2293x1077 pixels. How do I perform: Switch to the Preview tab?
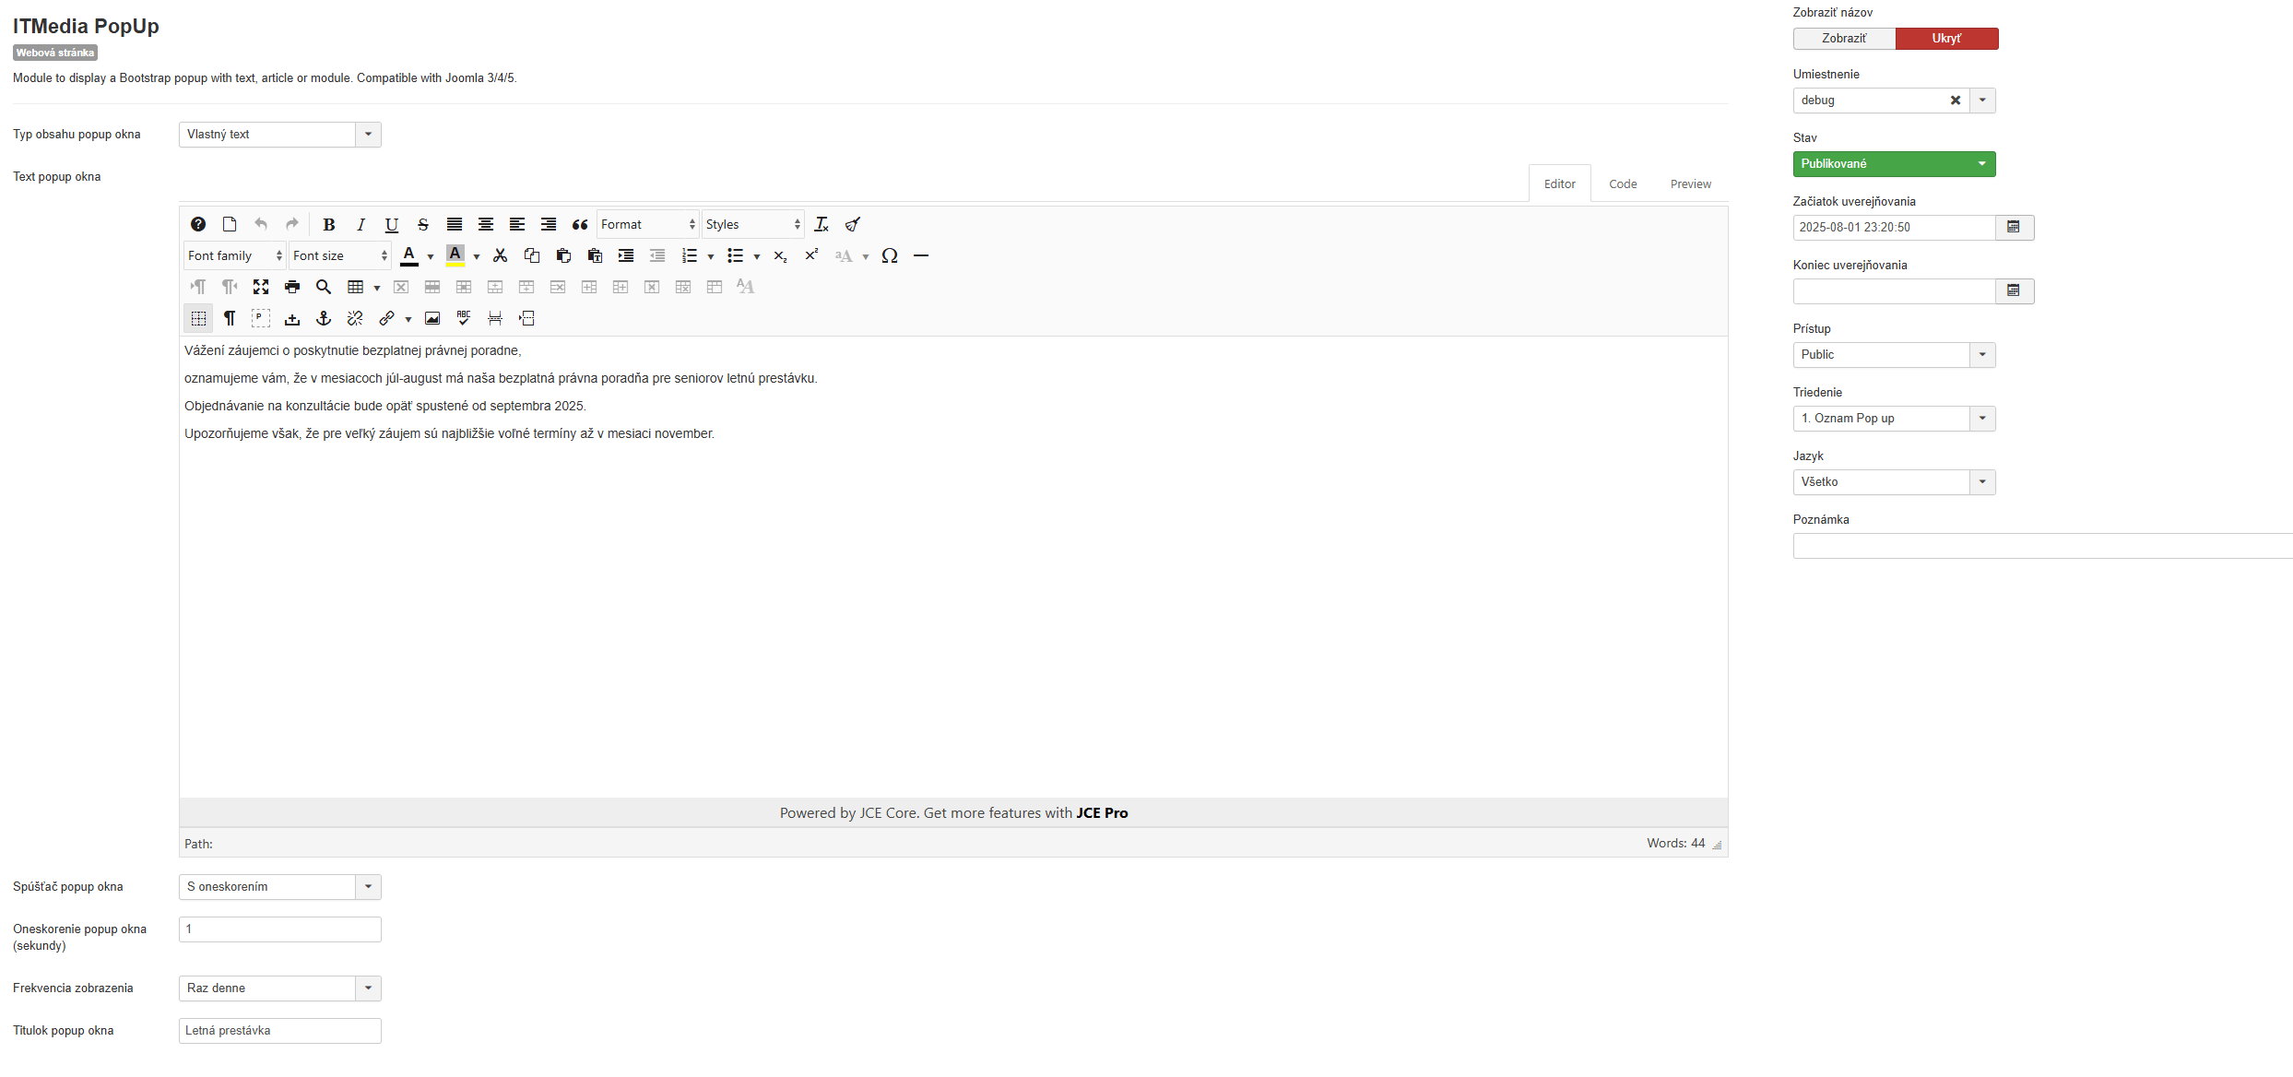(x=1690, y=184)
